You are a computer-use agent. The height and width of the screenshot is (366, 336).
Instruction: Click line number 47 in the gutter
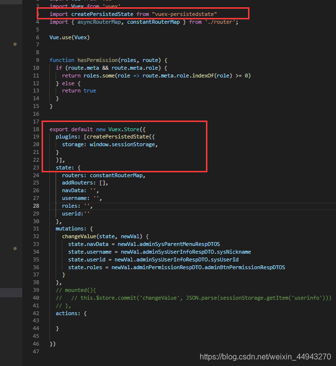pyautogui.click(x=36, y=351)
